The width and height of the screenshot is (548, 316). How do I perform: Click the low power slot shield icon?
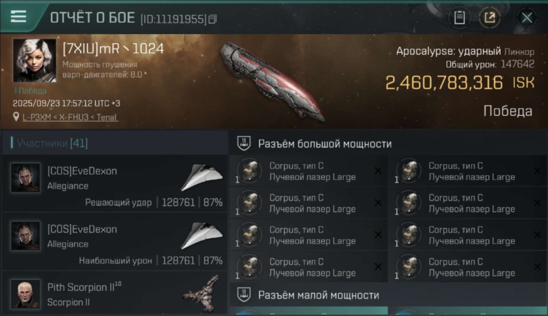[x=244, y=295]
